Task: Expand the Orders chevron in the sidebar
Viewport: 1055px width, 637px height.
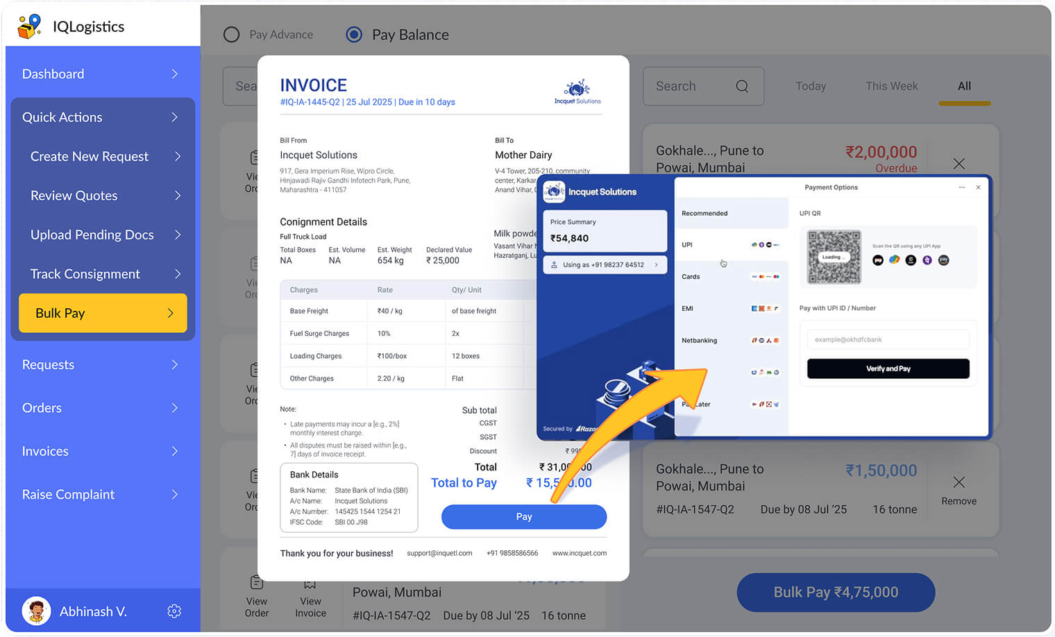Action: (x=175, y=408)
